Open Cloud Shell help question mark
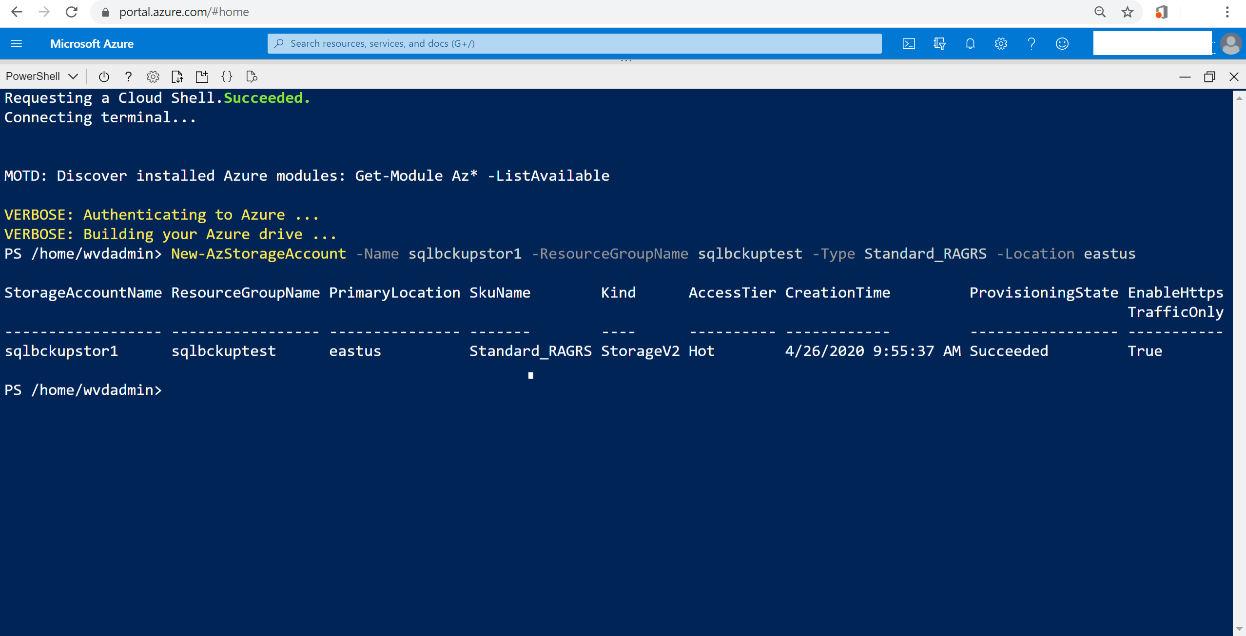The width and height of the screenshot is (1246, 636). click(128, 77)
